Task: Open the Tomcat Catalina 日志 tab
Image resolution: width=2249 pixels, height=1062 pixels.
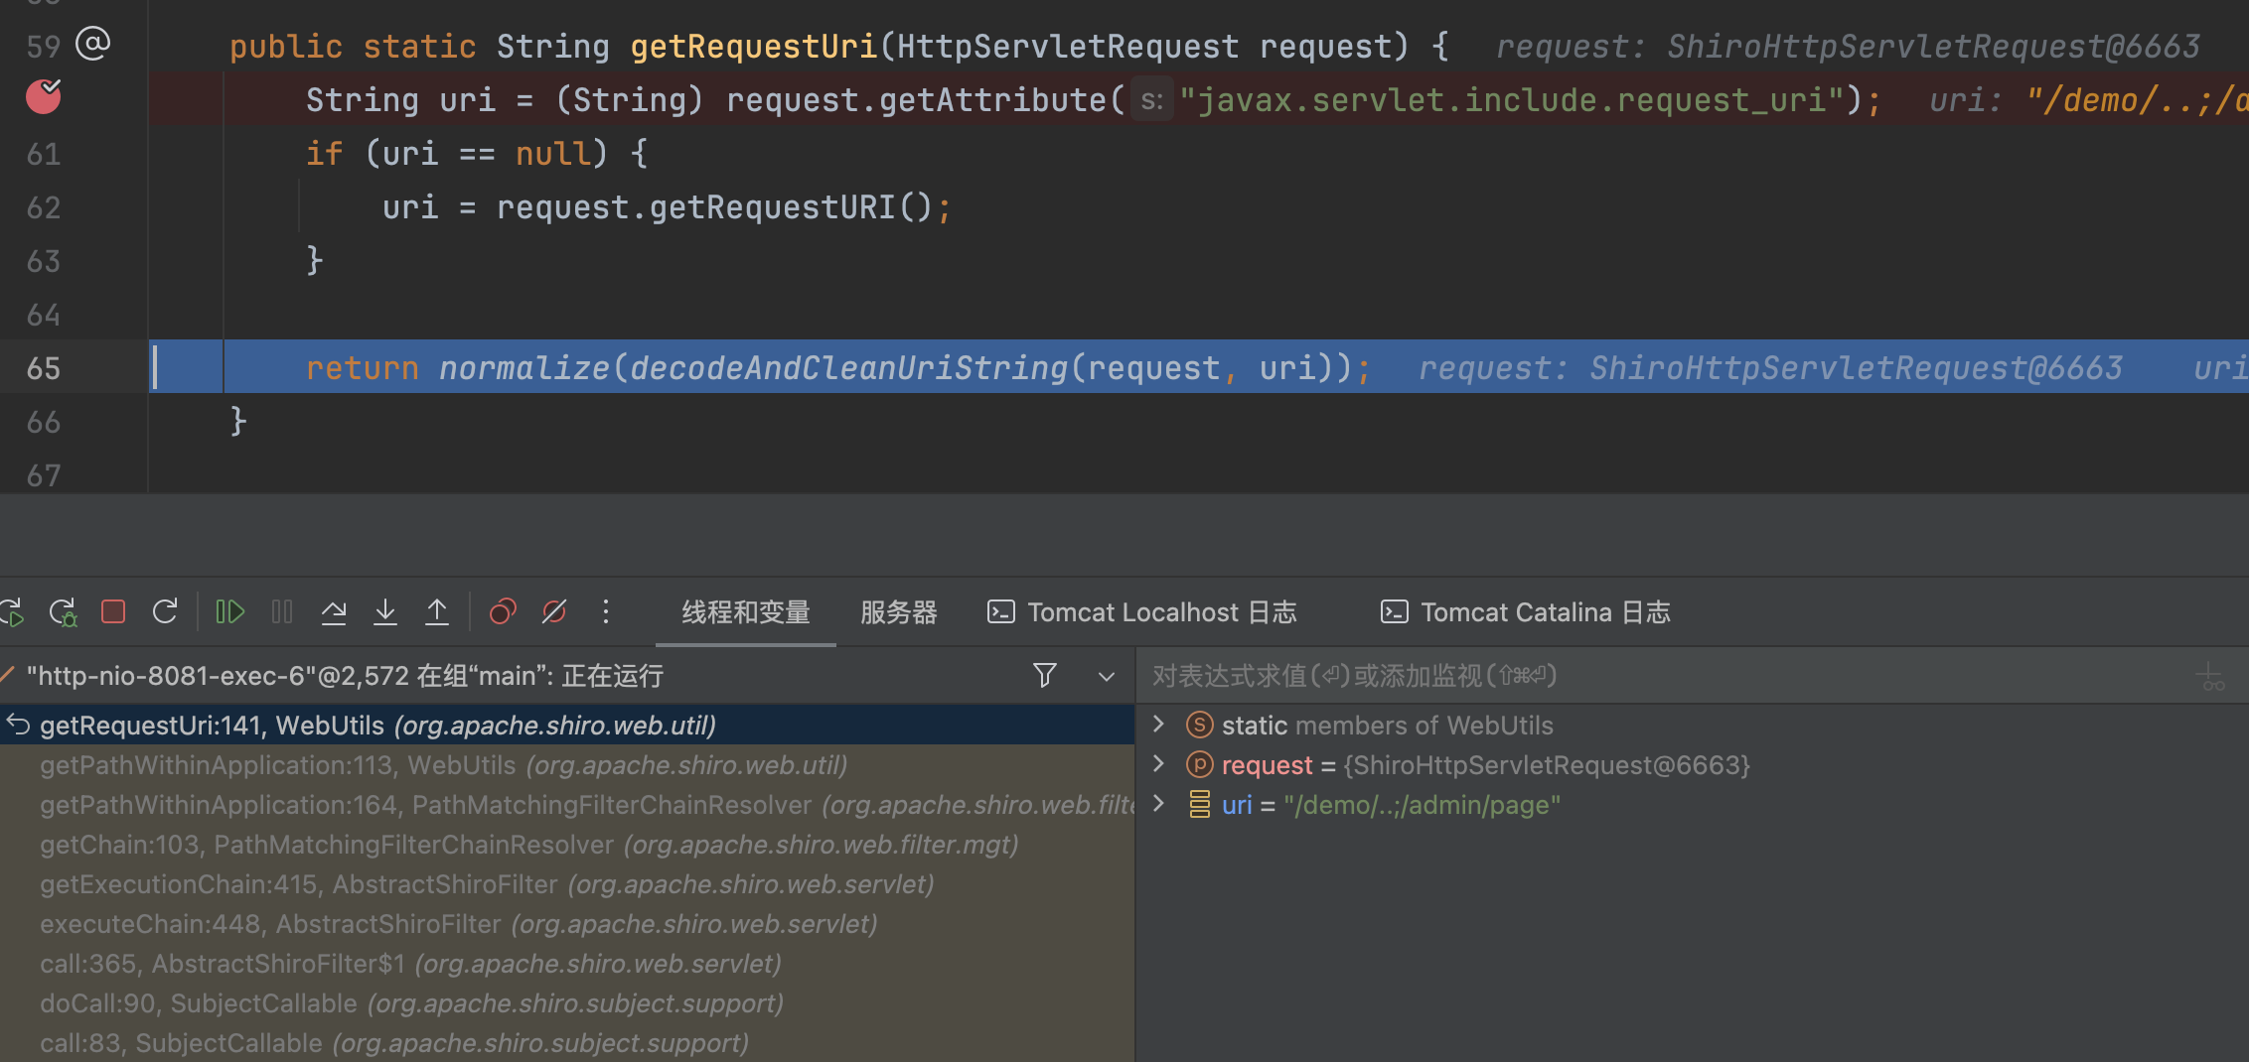Action: point(1526,612)
